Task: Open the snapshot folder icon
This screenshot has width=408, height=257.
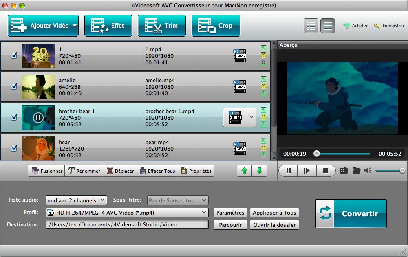Action: click(356, 171)
